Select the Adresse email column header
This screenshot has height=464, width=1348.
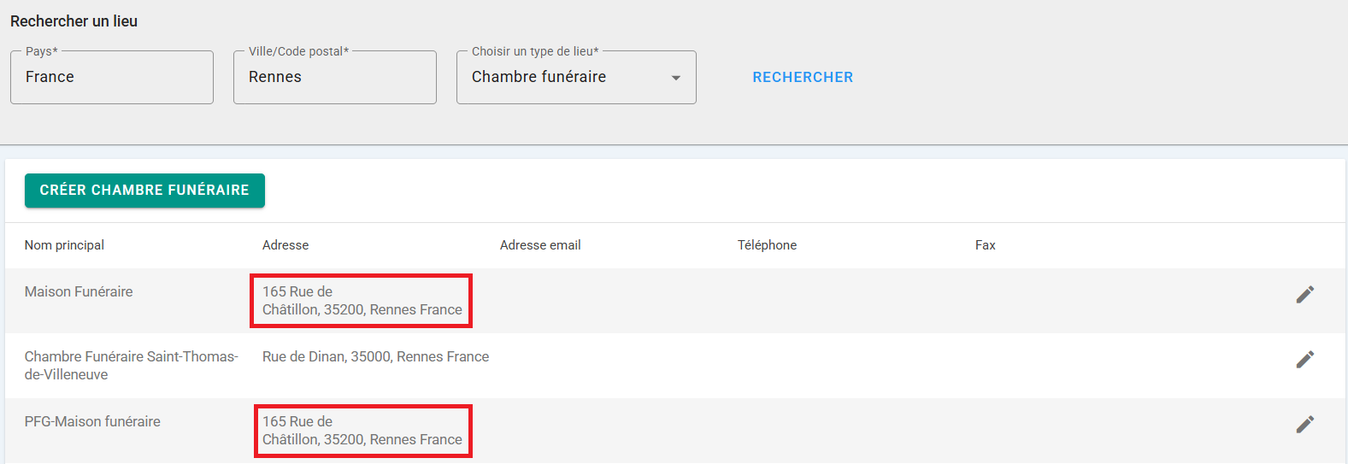pyautogui.click(x=540, y=245)
